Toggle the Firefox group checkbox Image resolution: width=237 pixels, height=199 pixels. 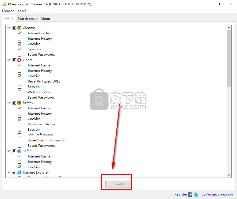pyautogui.click(x=14, y=103)
